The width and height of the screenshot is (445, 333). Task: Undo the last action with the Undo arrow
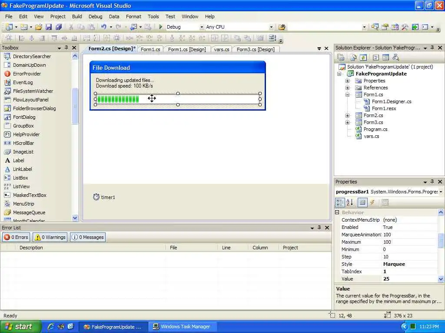click(x=104, y=27)
